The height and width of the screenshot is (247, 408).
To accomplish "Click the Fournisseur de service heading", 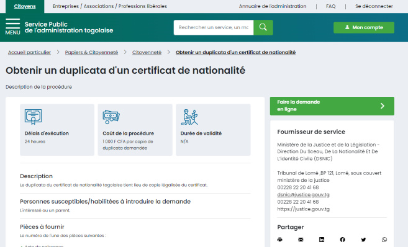I will tap(311, 132).
